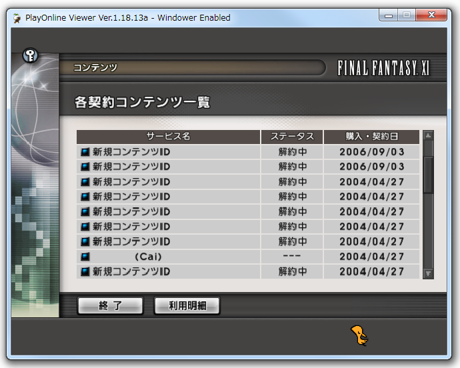
Task: Click the サービス名 column header
Action: tap(168, 137)
